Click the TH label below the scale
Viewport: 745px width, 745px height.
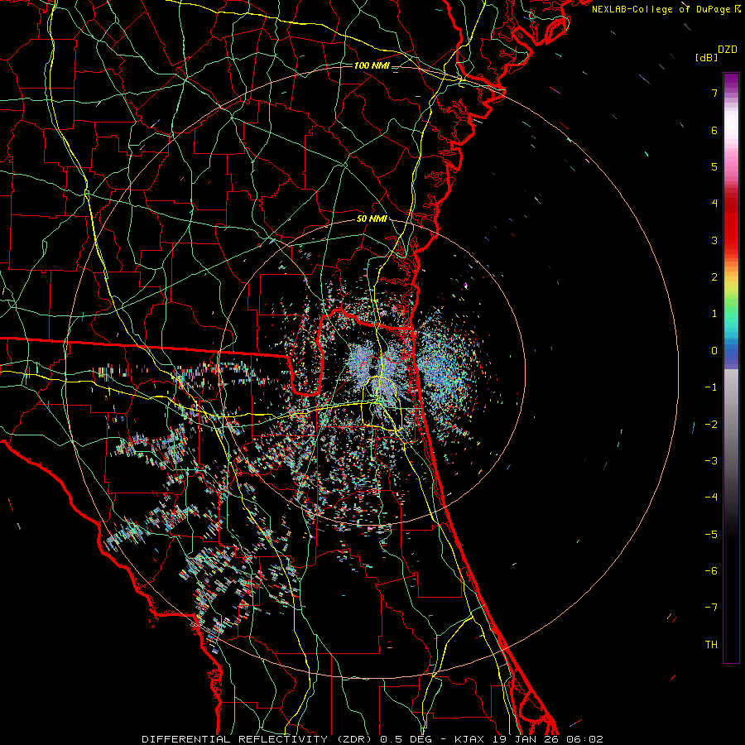(711, 645)
